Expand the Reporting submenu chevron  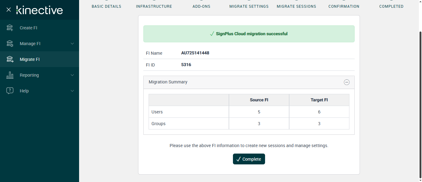pyautogui.click(x=72, y=75)
